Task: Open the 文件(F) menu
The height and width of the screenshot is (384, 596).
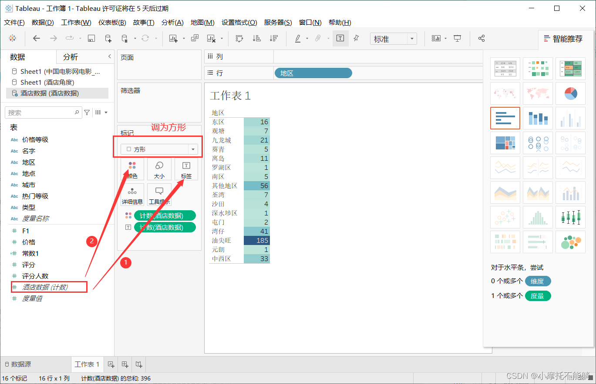Action: point(14,23)
